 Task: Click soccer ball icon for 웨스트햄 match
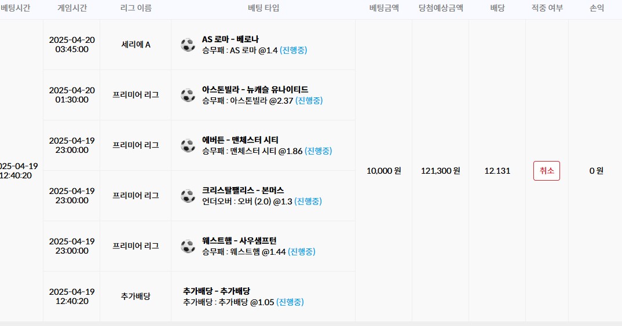pos(188,246)
